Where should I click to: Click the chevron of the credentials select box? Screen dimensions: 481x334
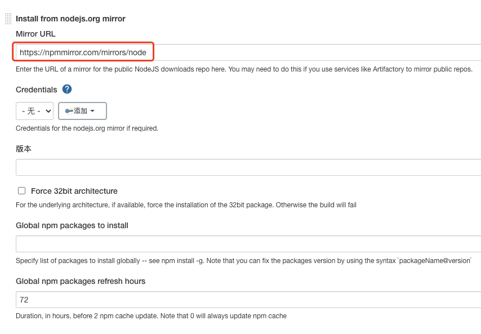(48, 111)
